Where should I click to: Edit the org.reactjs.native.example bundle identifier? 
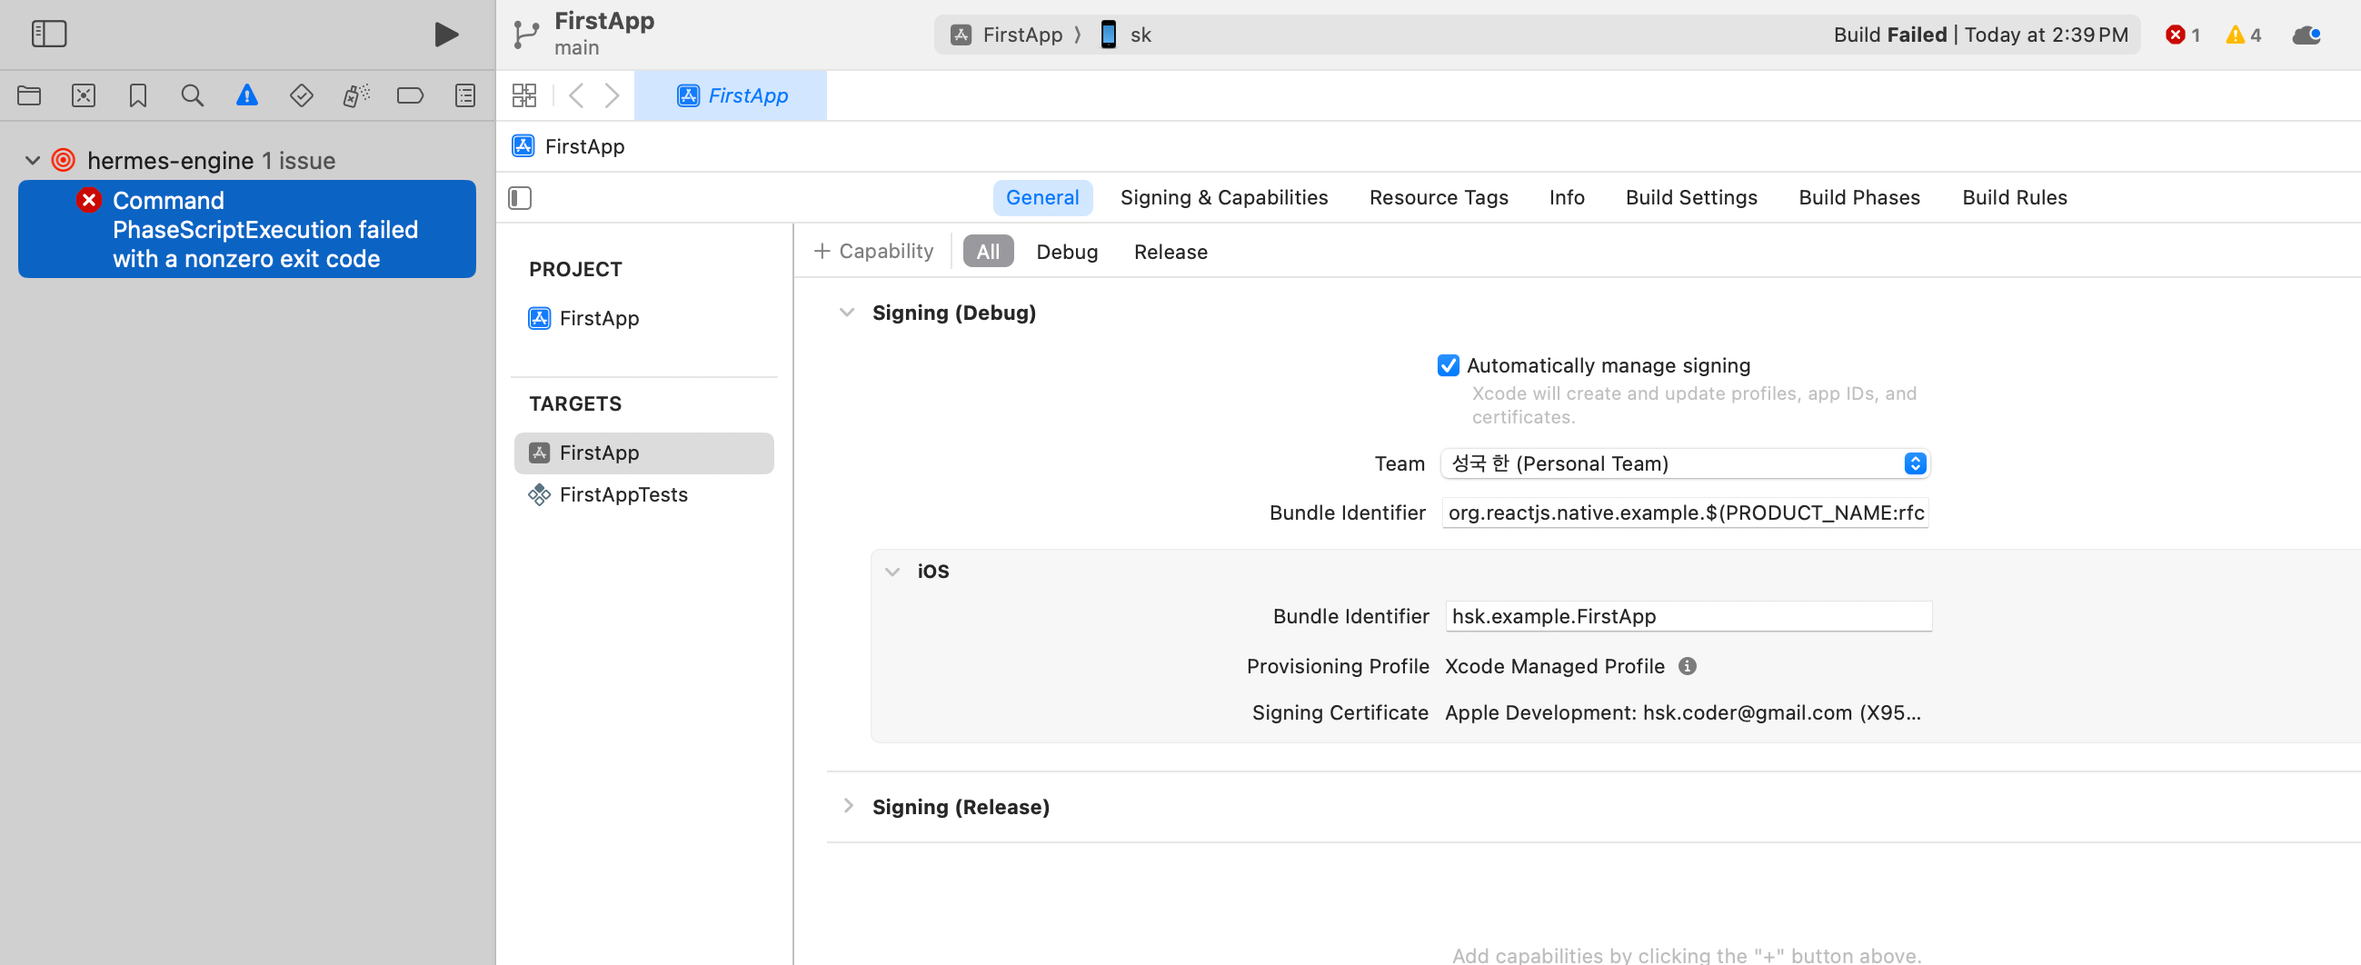click(1685, 513)
